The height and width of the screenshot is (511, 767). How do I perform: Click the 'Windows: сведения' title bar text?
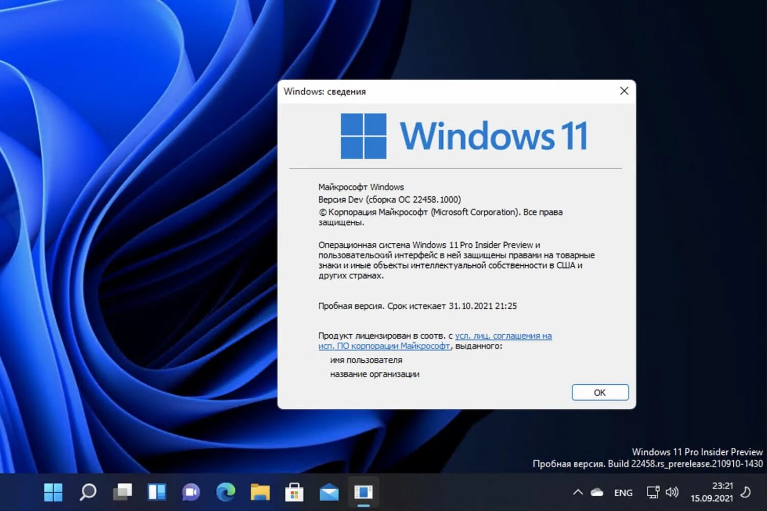pyautogui.click(x=325, y=91)
